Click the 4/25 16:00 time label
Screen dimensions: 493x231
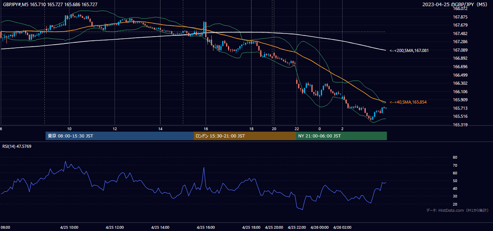(x=206, y=228)
